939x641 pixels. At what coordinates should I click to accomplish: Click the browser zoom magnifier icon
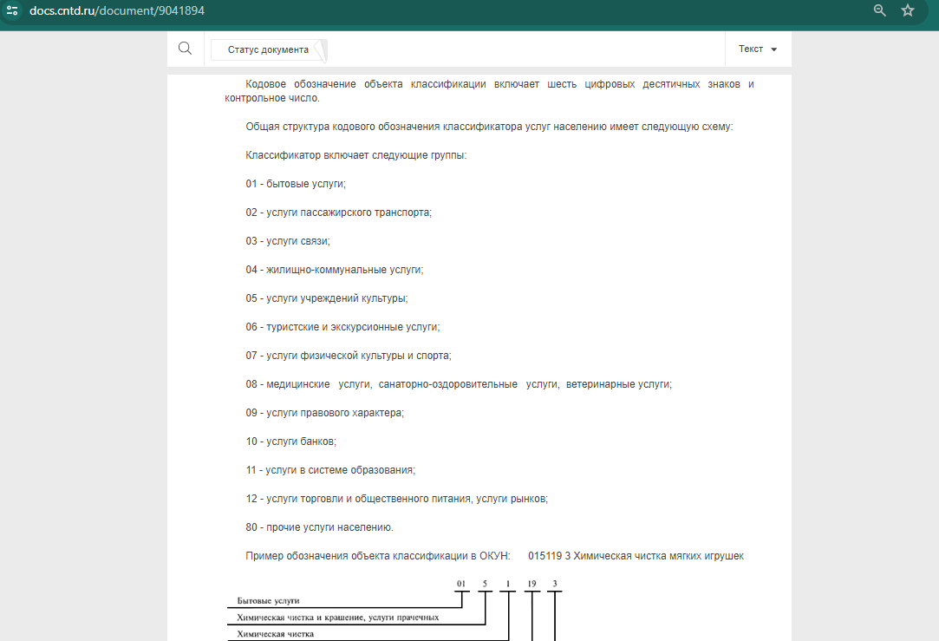[x=880, y=10]
